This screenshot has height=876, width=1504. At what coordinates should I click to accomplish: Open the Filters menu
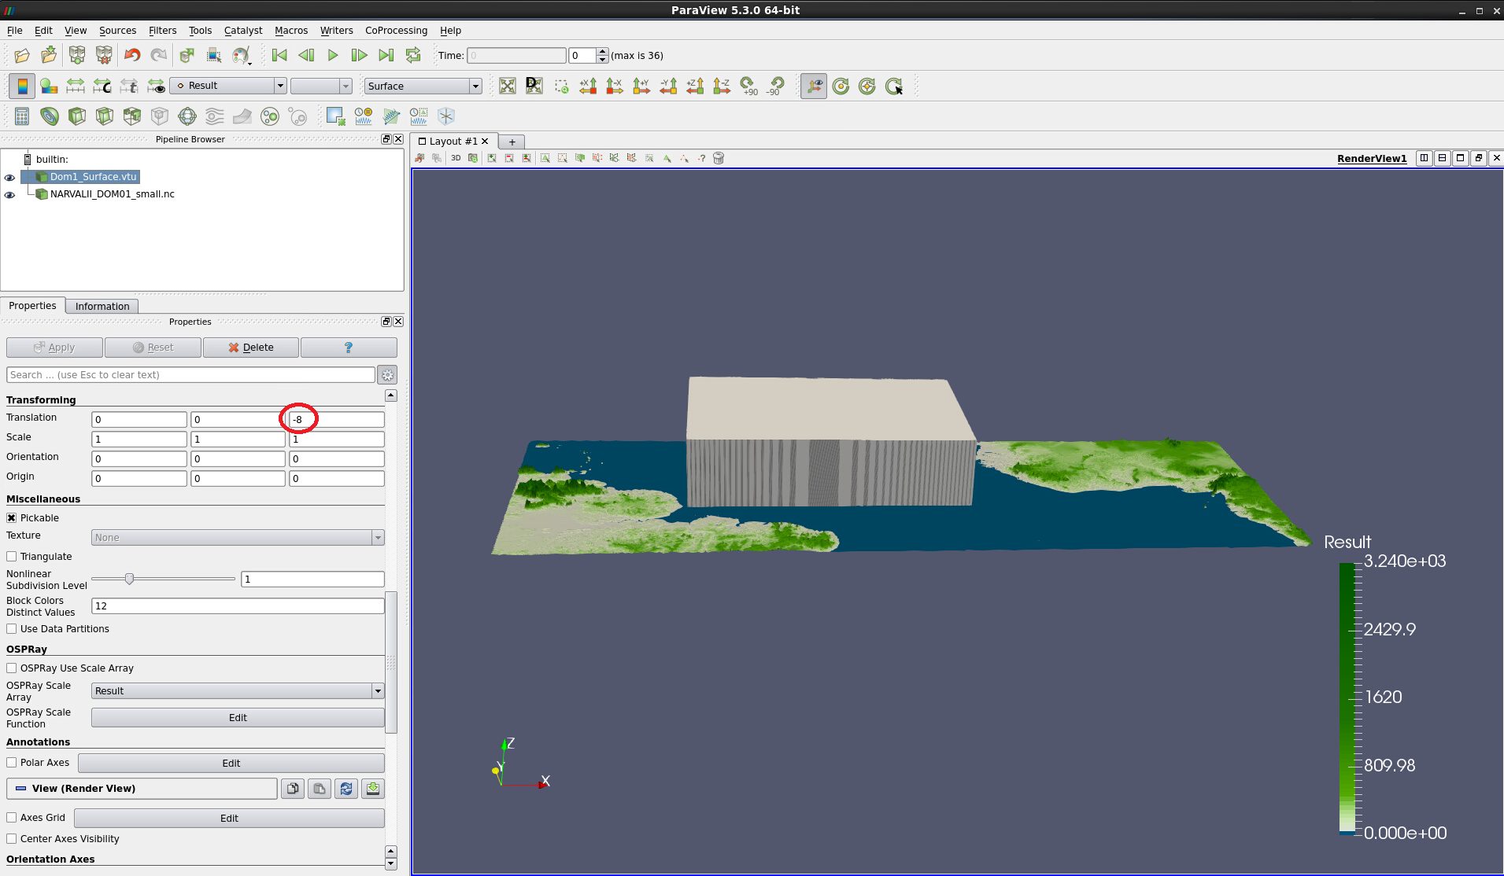click(162, 30)
